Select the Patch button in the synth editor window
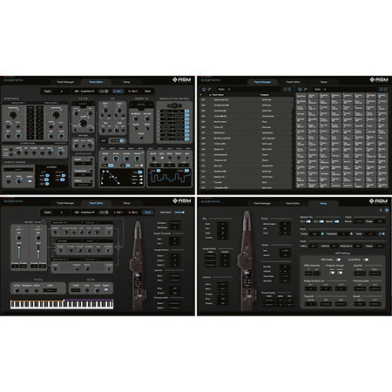The image size is (392, 392). (147, 91)
